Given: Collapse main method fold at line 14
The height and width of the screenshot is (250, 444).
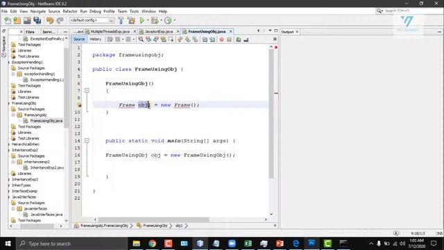Looking at the screenshot, I should pos(87,140).
